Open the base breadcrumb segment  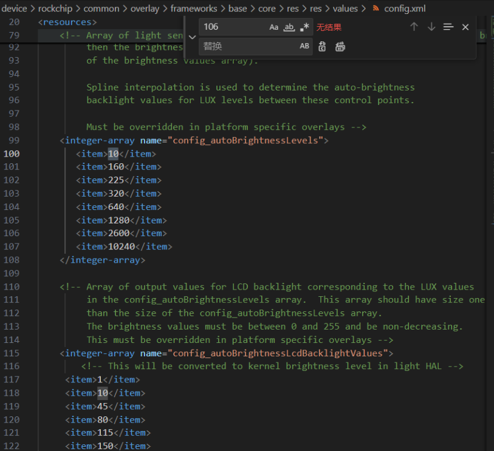[238, 8]
